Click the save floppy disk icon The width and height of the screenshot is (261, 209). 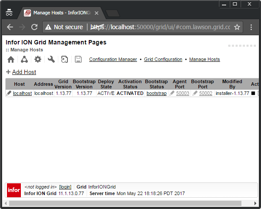tap(78, 60)
